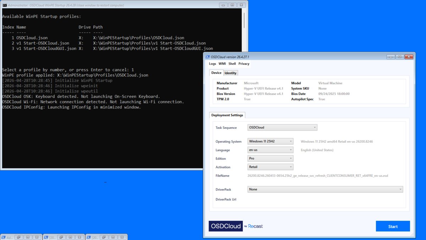Screen dimensions: 426x240
Task: Click the 'OSDCloud IPConfig: Launching IPConfig' line
Action: [x=71, y=107]
